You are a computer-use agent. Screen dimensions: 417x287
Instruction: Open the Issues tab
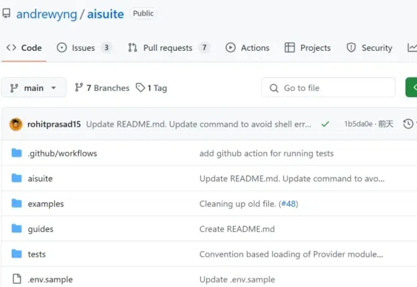pyautogui.click(x=84, y=48)
